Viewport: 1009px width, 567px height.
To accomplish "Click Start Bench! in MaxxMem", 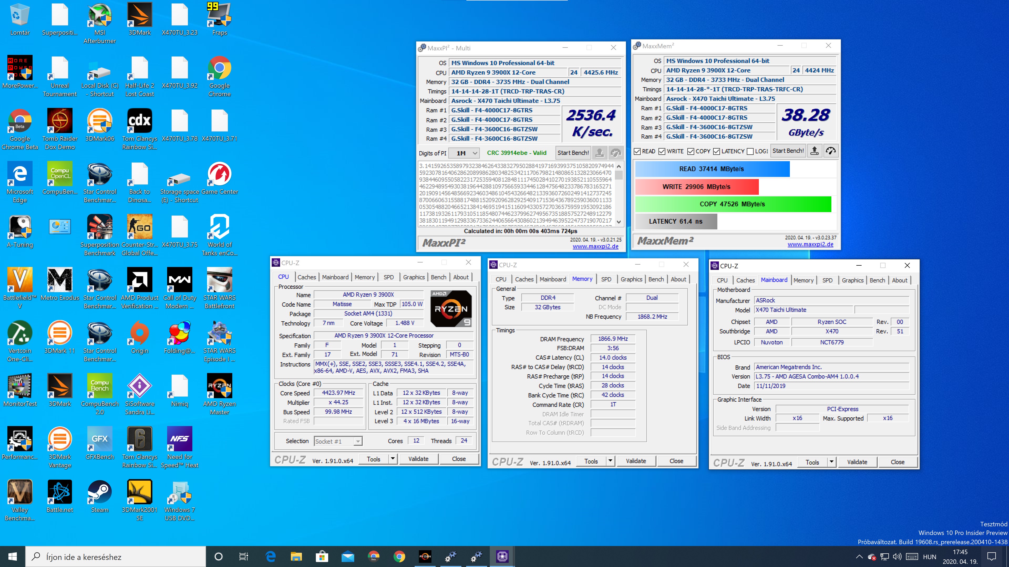I will 788,151.
